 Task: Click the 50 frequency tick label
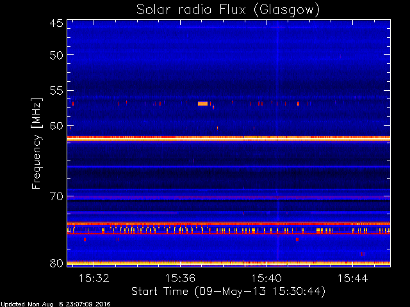pyautogui.click(x=56, y=55)
